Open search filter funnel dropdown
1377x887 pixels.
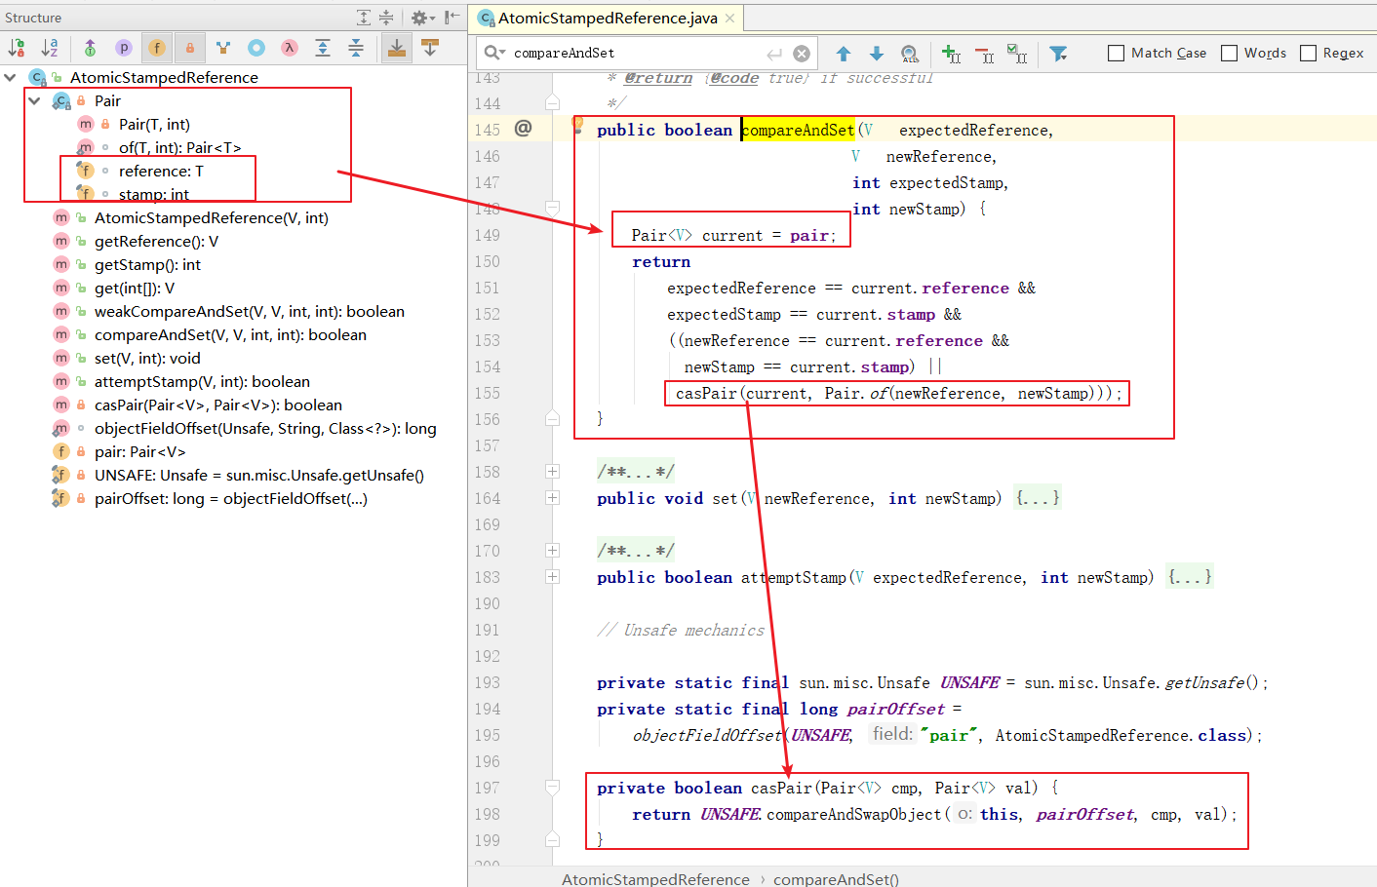click(x=1058, y=54)
